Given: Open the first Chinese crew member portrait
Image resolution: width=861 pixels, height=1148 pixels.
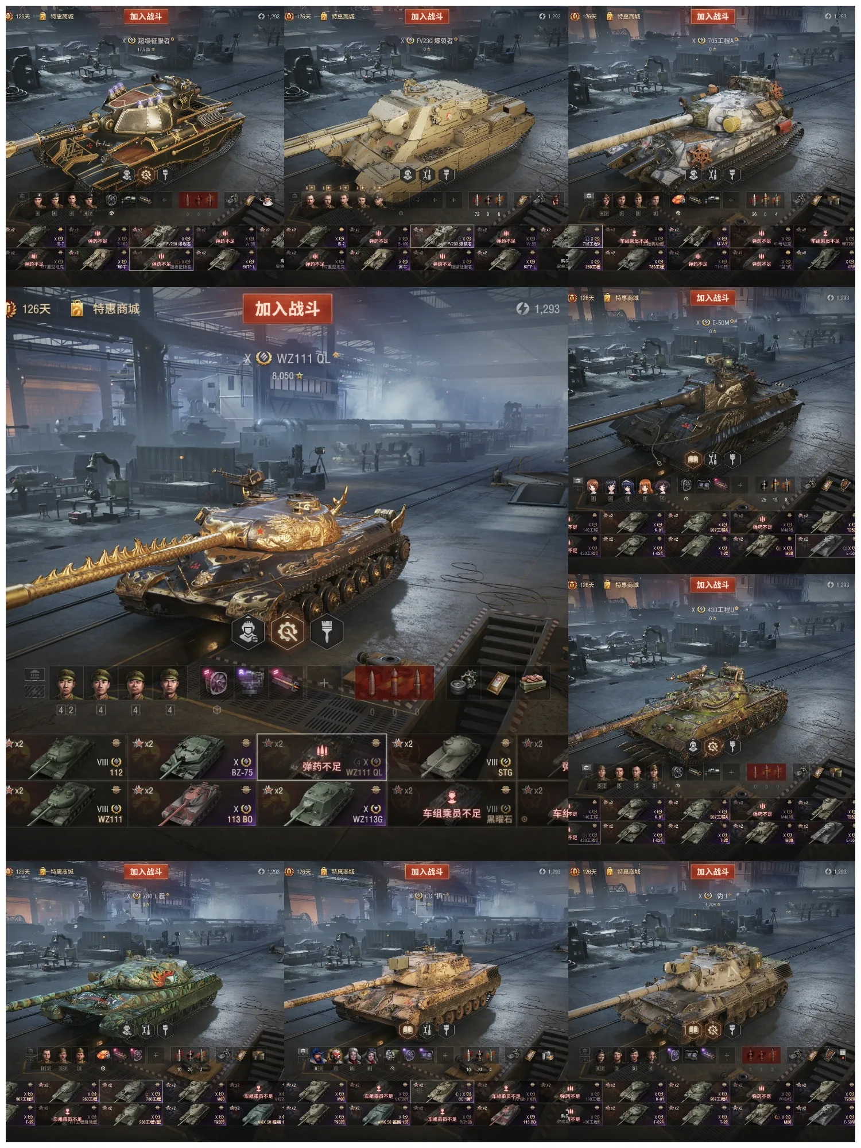Looking at the screenshot, I should (x=66, y=683).
